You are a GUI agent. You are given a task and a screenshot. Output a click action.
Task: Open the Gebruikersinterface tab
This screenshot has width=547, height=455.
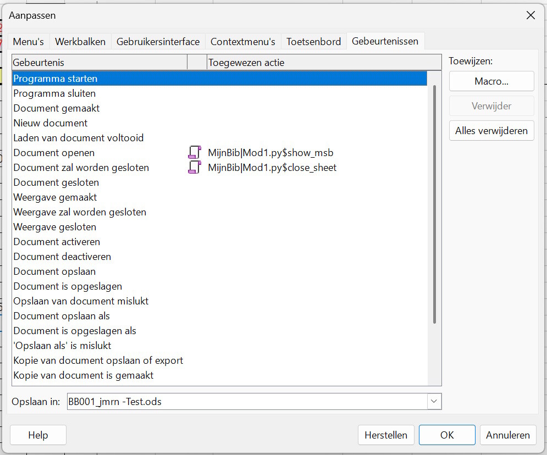point(158,41)
